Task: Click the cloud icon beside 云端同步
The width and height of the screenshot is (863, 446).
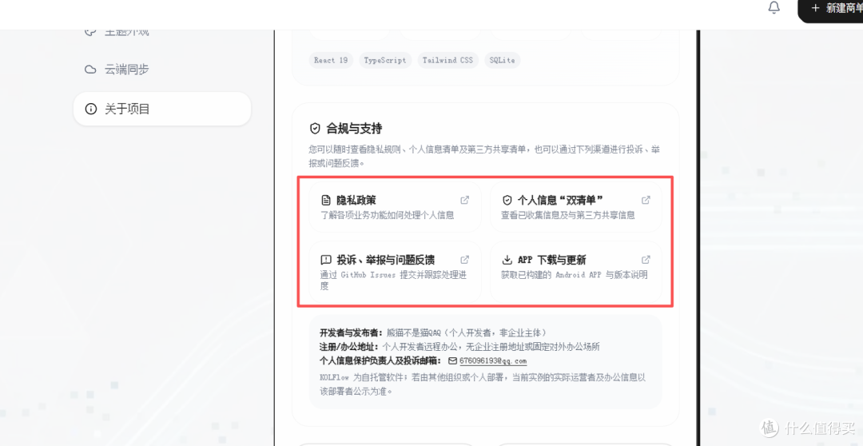Action: click(x=90, y=70)
